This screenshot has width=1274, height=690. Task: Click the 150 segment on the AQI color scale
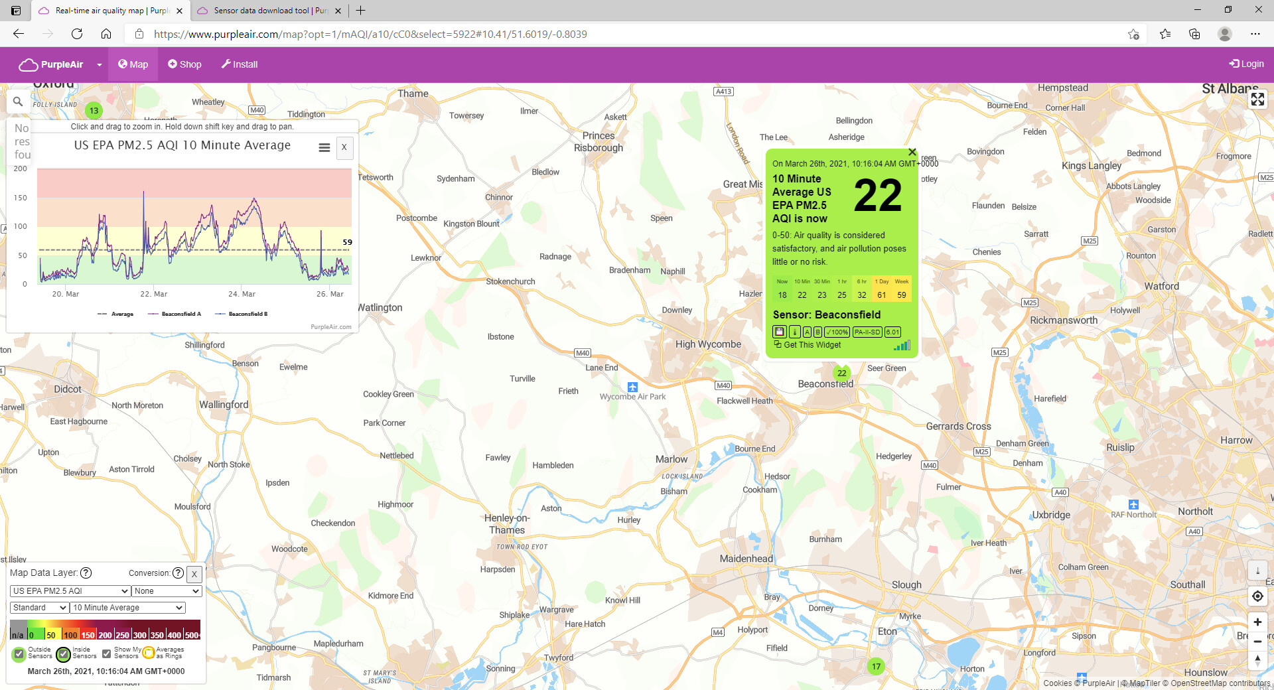point(87,635)
